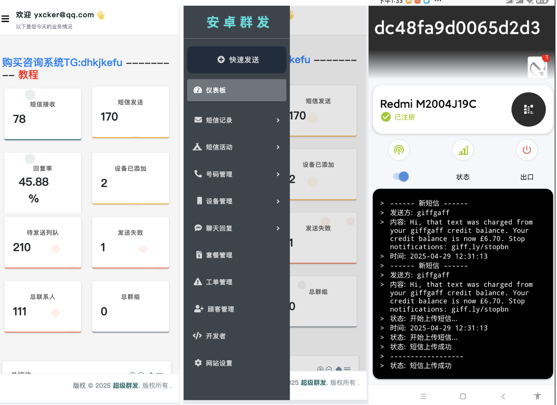
Task: Open the QR code button on Redmi card
Action: (x=529, y=110)
